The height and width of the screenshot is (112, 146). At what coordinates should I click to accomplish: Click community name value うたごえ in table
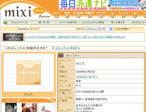(x=80, y=64)
